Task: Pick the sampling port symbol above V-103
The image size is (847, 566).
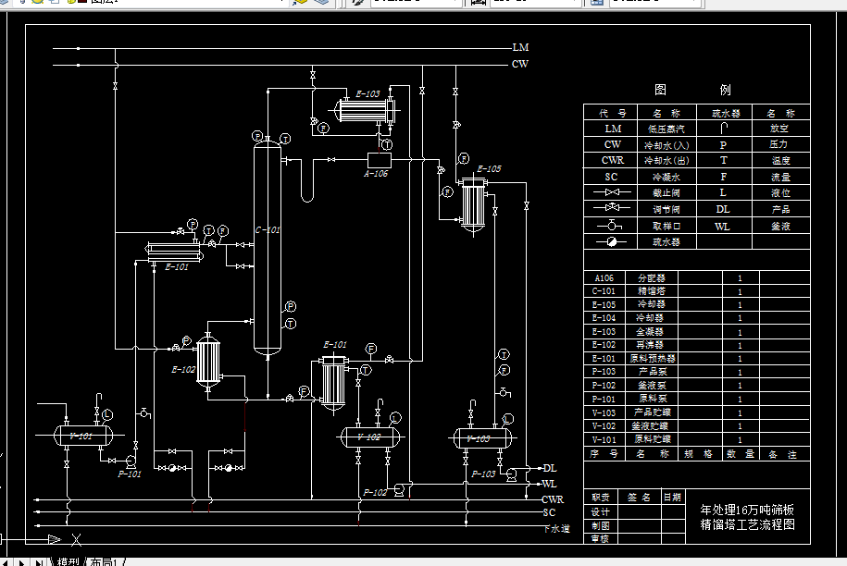Action: click(x=504, y=393)
